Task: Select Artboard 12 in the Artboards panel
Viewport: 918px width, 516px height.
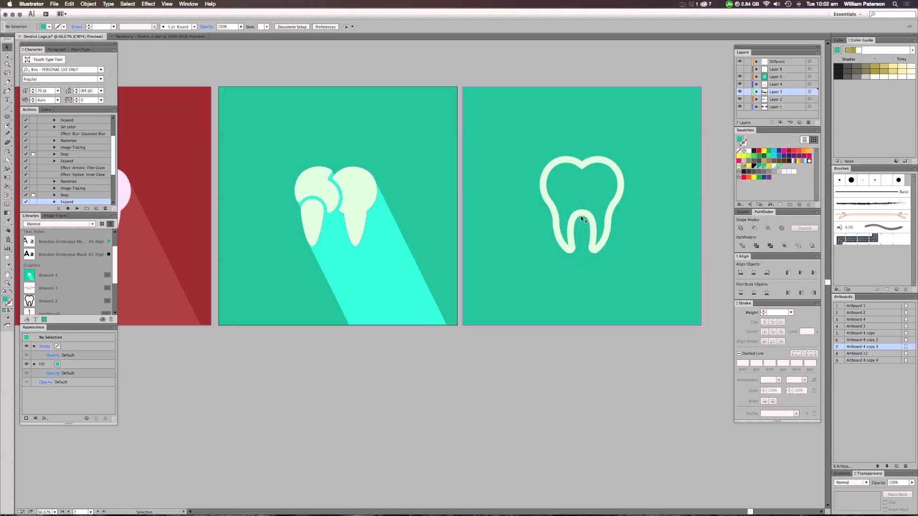Action: (857, 353)
